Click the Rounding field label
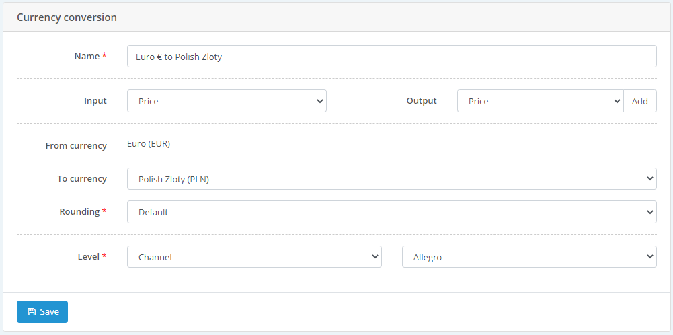Viewport: 673px width, 335px height. point(79,212)
